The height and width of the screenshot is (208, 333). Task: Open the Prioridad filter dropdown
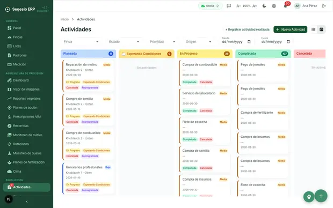coord(162,42)
